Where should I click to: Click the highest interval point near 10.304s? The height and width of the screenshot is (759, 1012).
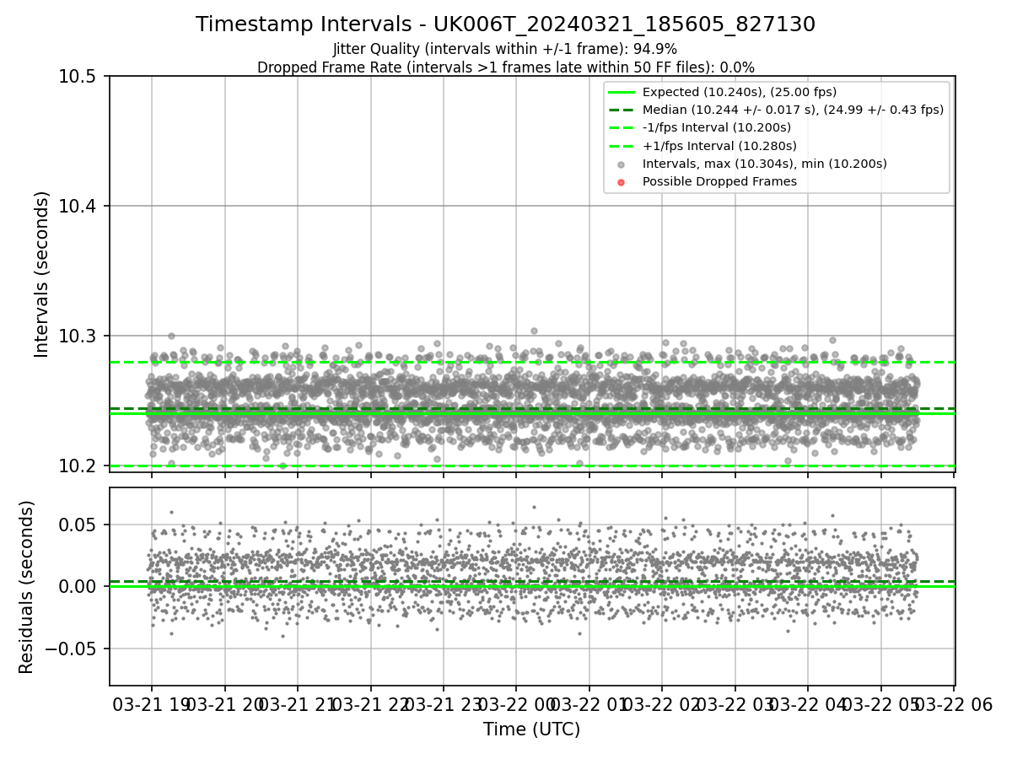[x=534, y=331]
